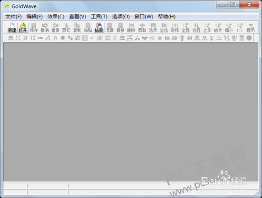The height and width of the screenshot is (198, 262).
Task: Close the GoldWave window
Action: pyautogui.click(x=249, y=5)
